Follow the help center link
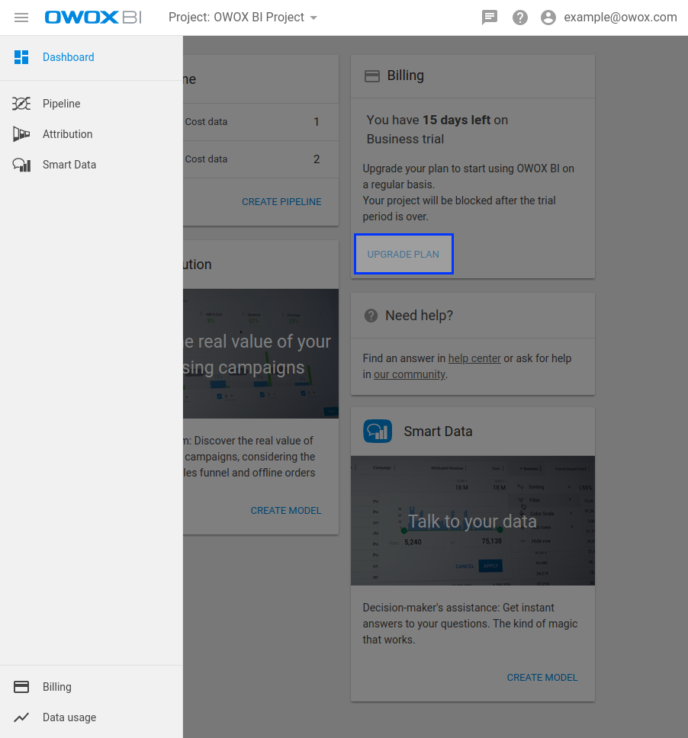 (x=474, y=358)
